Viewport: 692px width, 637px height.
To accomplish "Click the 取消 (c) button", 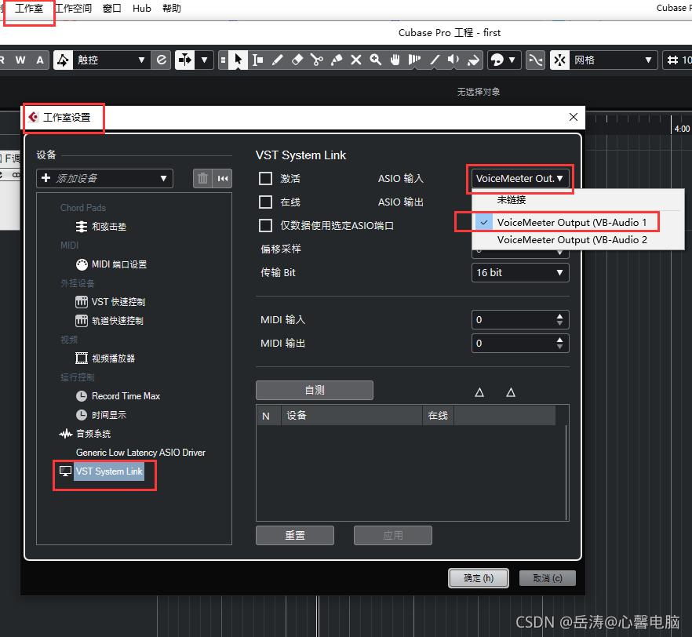I will (548, 578).
